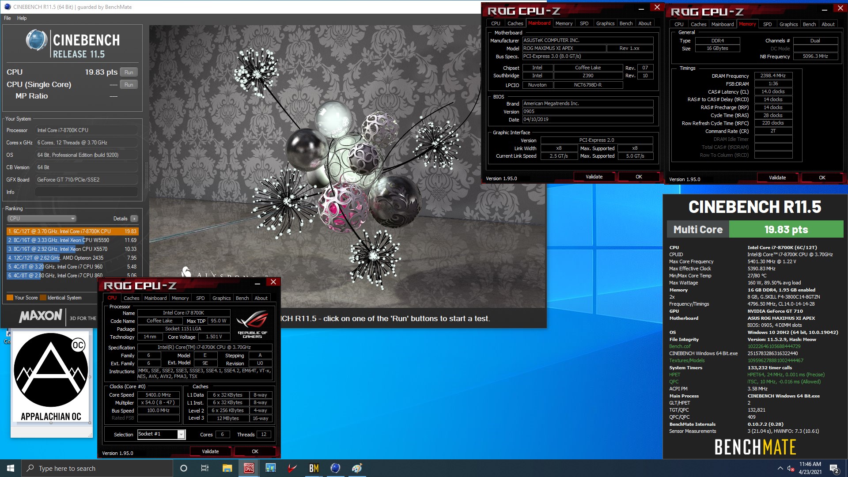848x477 pixels.
Task: Click the Identical System legend swatch
Action: [43, 298]
